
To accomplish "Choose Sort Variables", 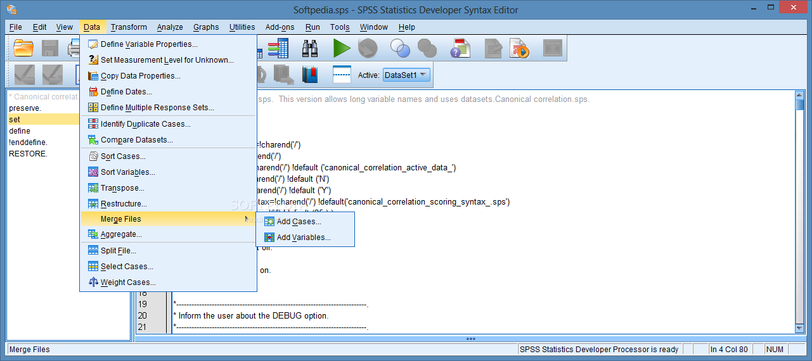I will 168,172.
